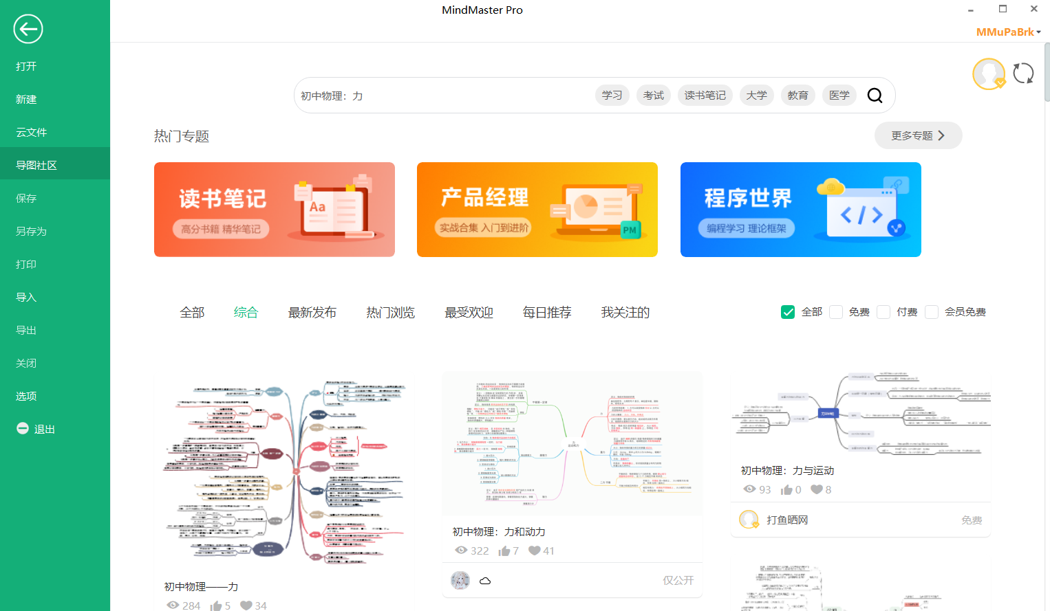Click the search magnifier icon

point(875,96)
